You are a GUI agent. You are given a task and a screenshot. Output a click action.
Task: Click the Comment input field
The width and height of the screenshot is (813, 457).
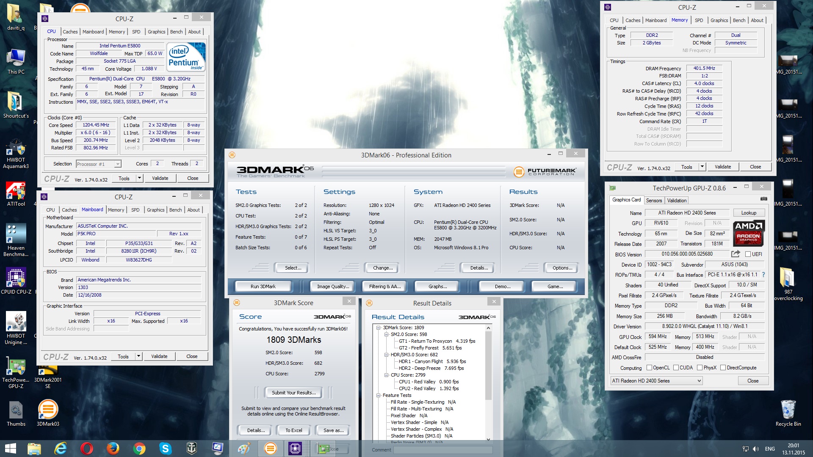click(x=443, y=450)
